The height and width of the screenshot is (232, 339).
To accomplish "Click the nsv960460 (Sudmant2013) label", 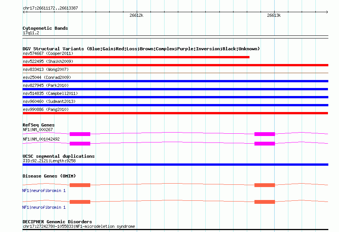I will (x=49, y=101).
